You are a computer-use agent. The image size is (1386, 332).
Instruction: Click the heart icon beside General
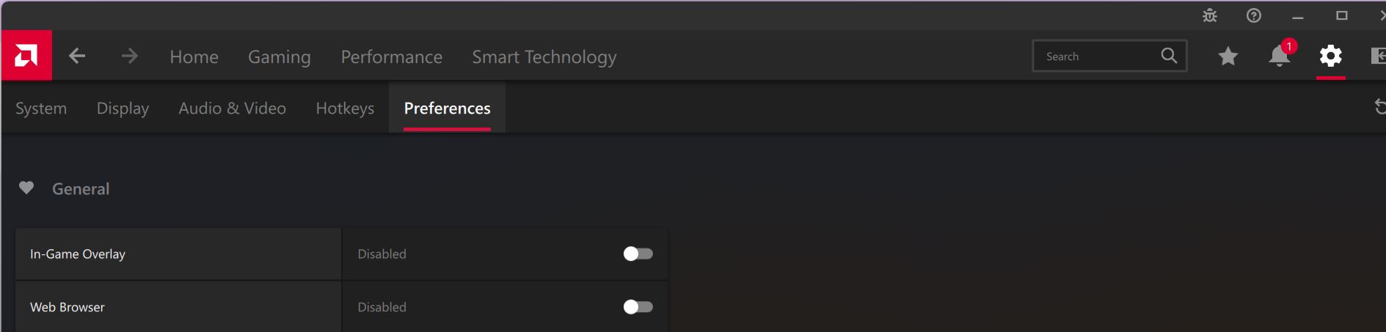26,188
